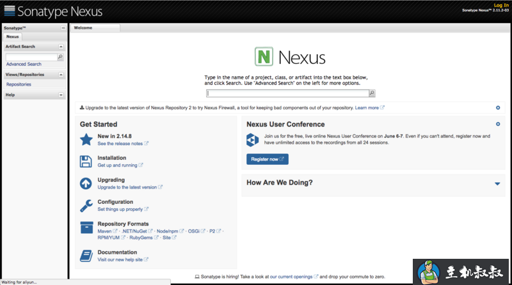Click the Sonatype Nexus header logo
512x285 pixels.
[53, 12]
